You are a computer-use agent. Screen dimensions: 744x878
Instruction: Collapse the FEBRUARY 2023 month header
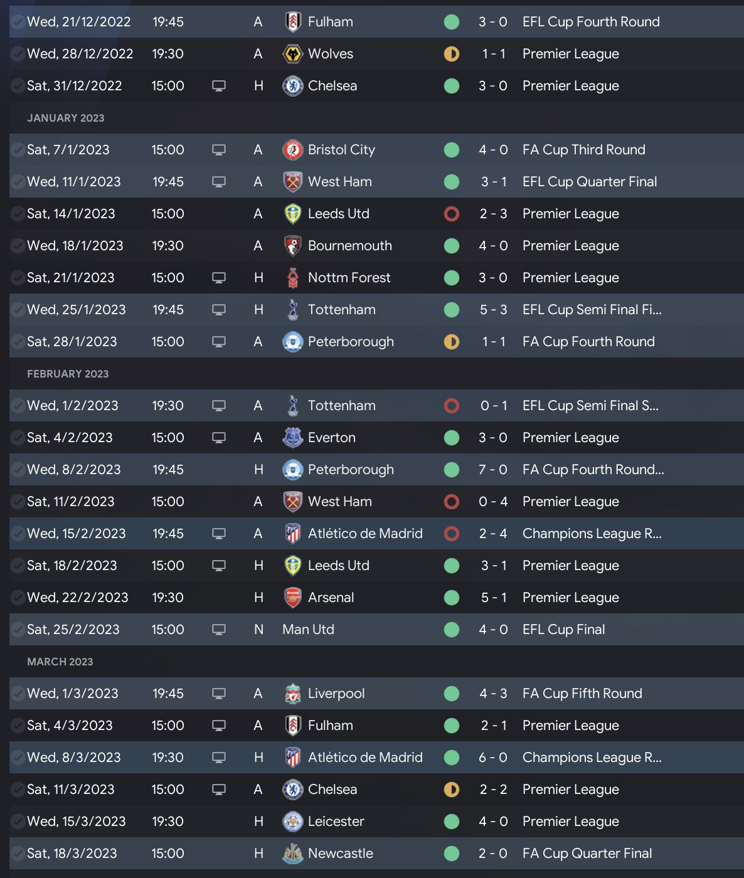(68, 374)
